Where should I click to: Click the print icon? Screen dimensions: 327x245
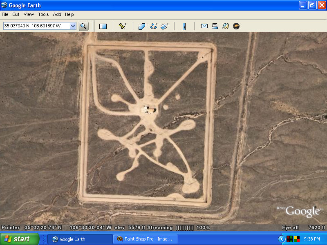tap(215, 26)
